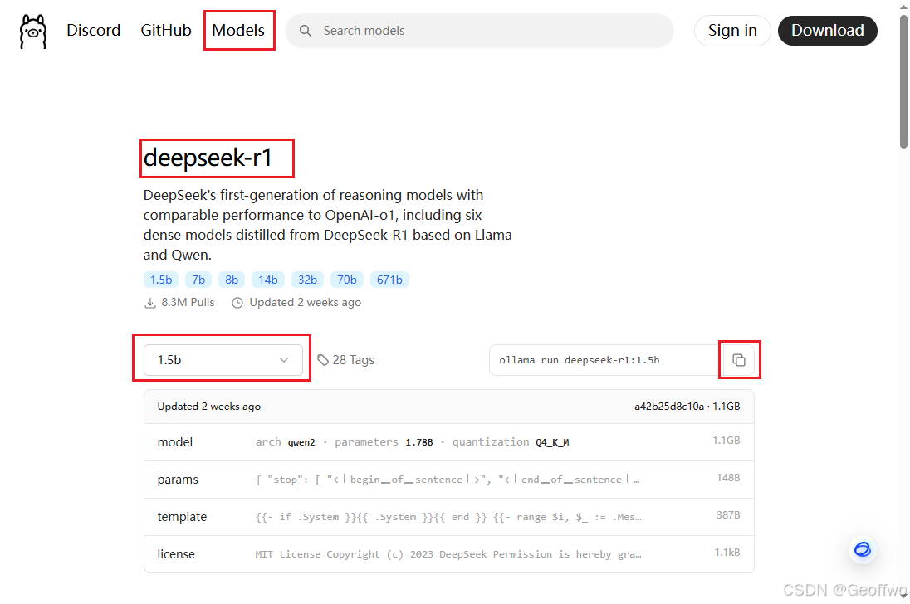Image resolution: width=910 pixels, height=604 pixels.
Task: Copy the ollama run command
Action: coord(738,360)
